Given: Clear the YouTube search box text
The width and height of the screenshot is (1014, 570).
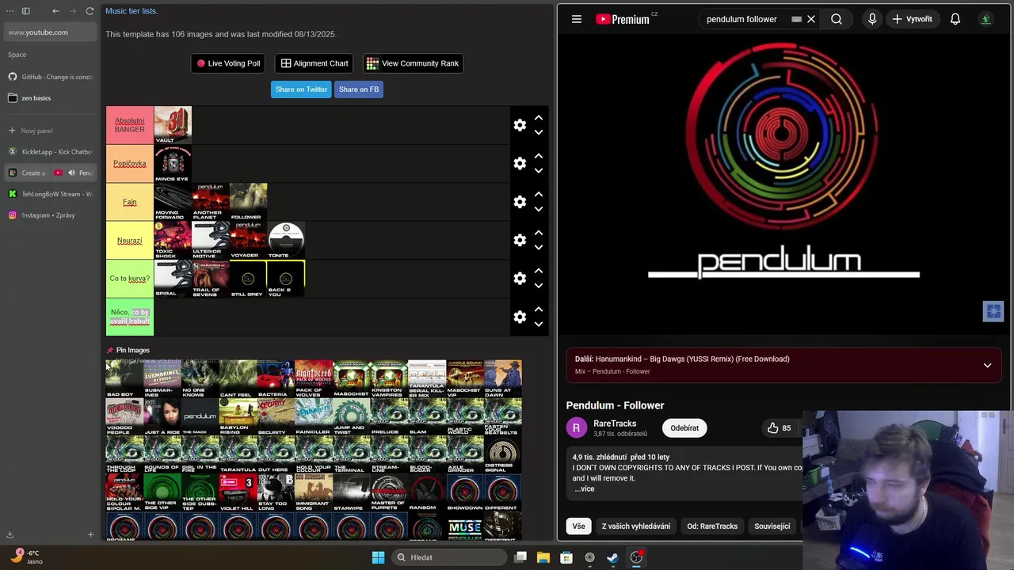Looking at the screenshot, I should [x=811, y=19].
